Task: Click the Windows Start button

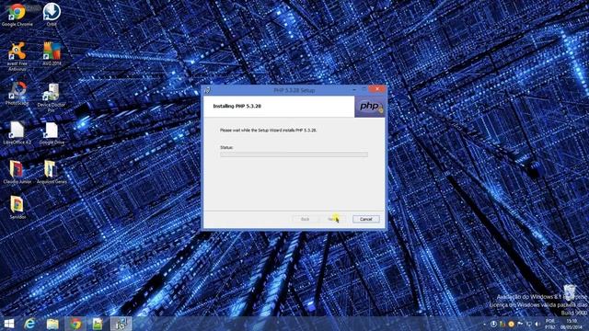Action: coord(9,324)
